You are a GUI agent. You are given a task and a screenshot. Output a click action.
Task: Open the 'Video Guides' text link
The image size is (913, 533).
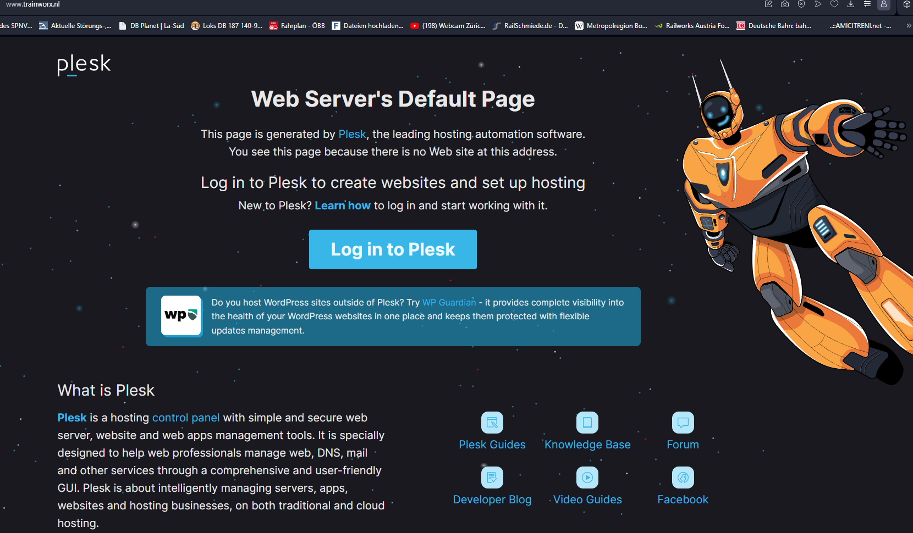[x=587, y=499]
